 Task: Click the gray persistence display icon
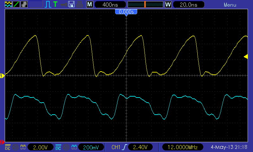[24, 4]
